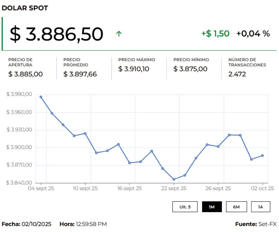Click the green upward trend arrow
This screenshot has height=232, width=279.
119,34
